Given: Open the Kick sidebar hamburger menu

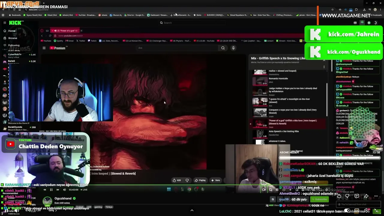Looking at the screenshot, I should 4,23.
